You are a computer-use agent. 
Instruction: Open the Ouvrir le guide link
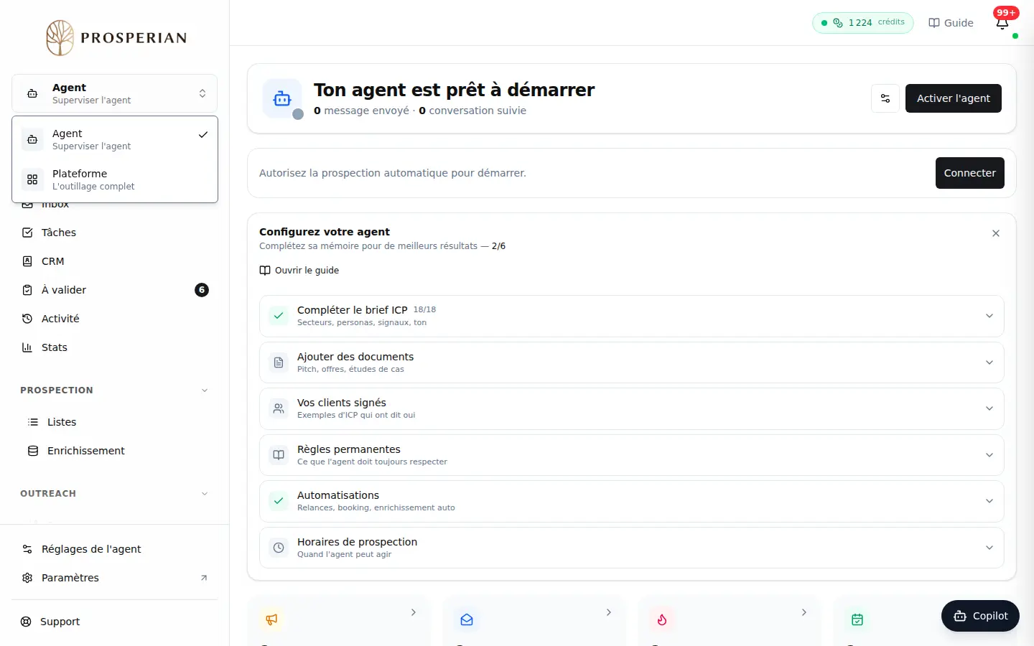(299, 271)
